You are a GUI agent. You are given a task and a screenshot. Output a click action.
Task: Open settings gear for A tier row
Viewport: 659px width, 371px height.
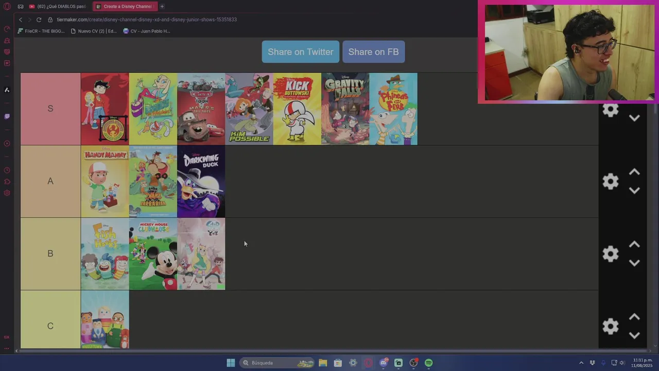click(x=611, y=181)
